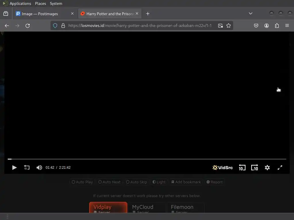Select the Vidplay server
This screenshot has width=294, height=220.
(x=108, y=208)
